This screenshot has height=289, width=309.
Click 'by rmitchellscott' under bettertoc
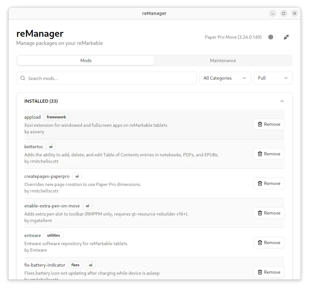[41, 161]
